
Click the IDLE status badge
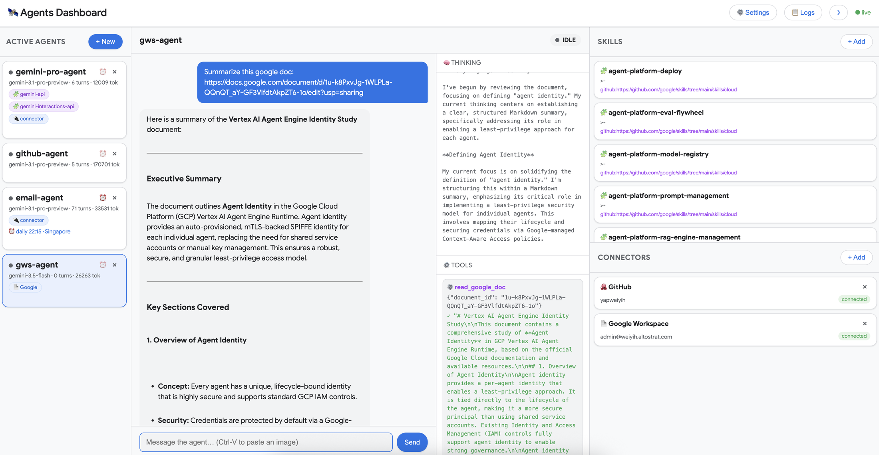pos(565,40)
